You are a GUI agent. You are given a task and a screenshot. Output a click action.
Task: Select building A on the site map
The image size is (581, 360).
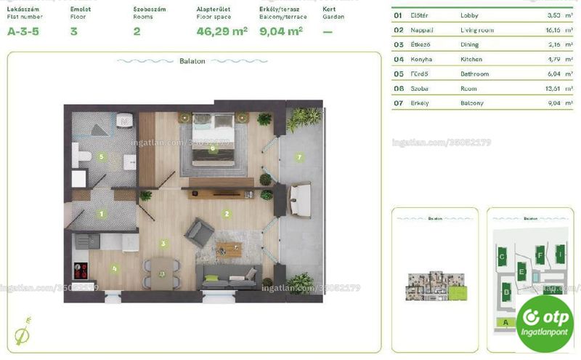pyautogui.click(x=505, y=322)
